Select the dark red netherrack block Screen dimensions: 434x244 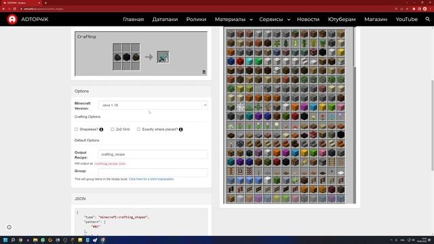pos(332,189)
